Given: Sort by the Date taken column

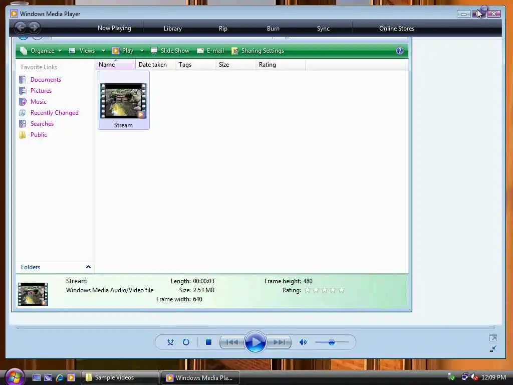Looking at the screenshot, I should pyautogui.click(x=155, y=65).
